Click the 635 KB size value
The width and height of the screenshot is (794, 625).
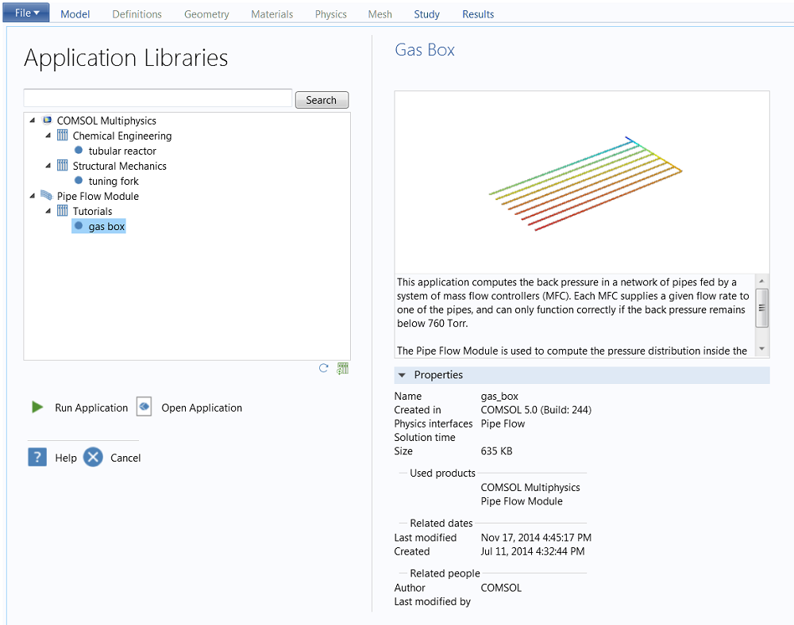point(496,451)
